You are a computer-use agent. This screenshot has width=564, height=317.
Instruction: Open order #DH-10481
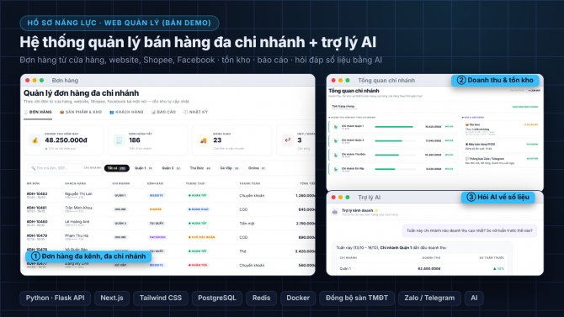click(37, 208)
